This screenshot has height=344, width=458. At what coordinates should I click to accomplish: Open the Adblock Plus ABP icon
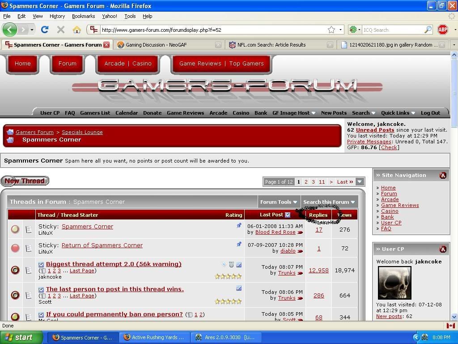coord(443,30)
